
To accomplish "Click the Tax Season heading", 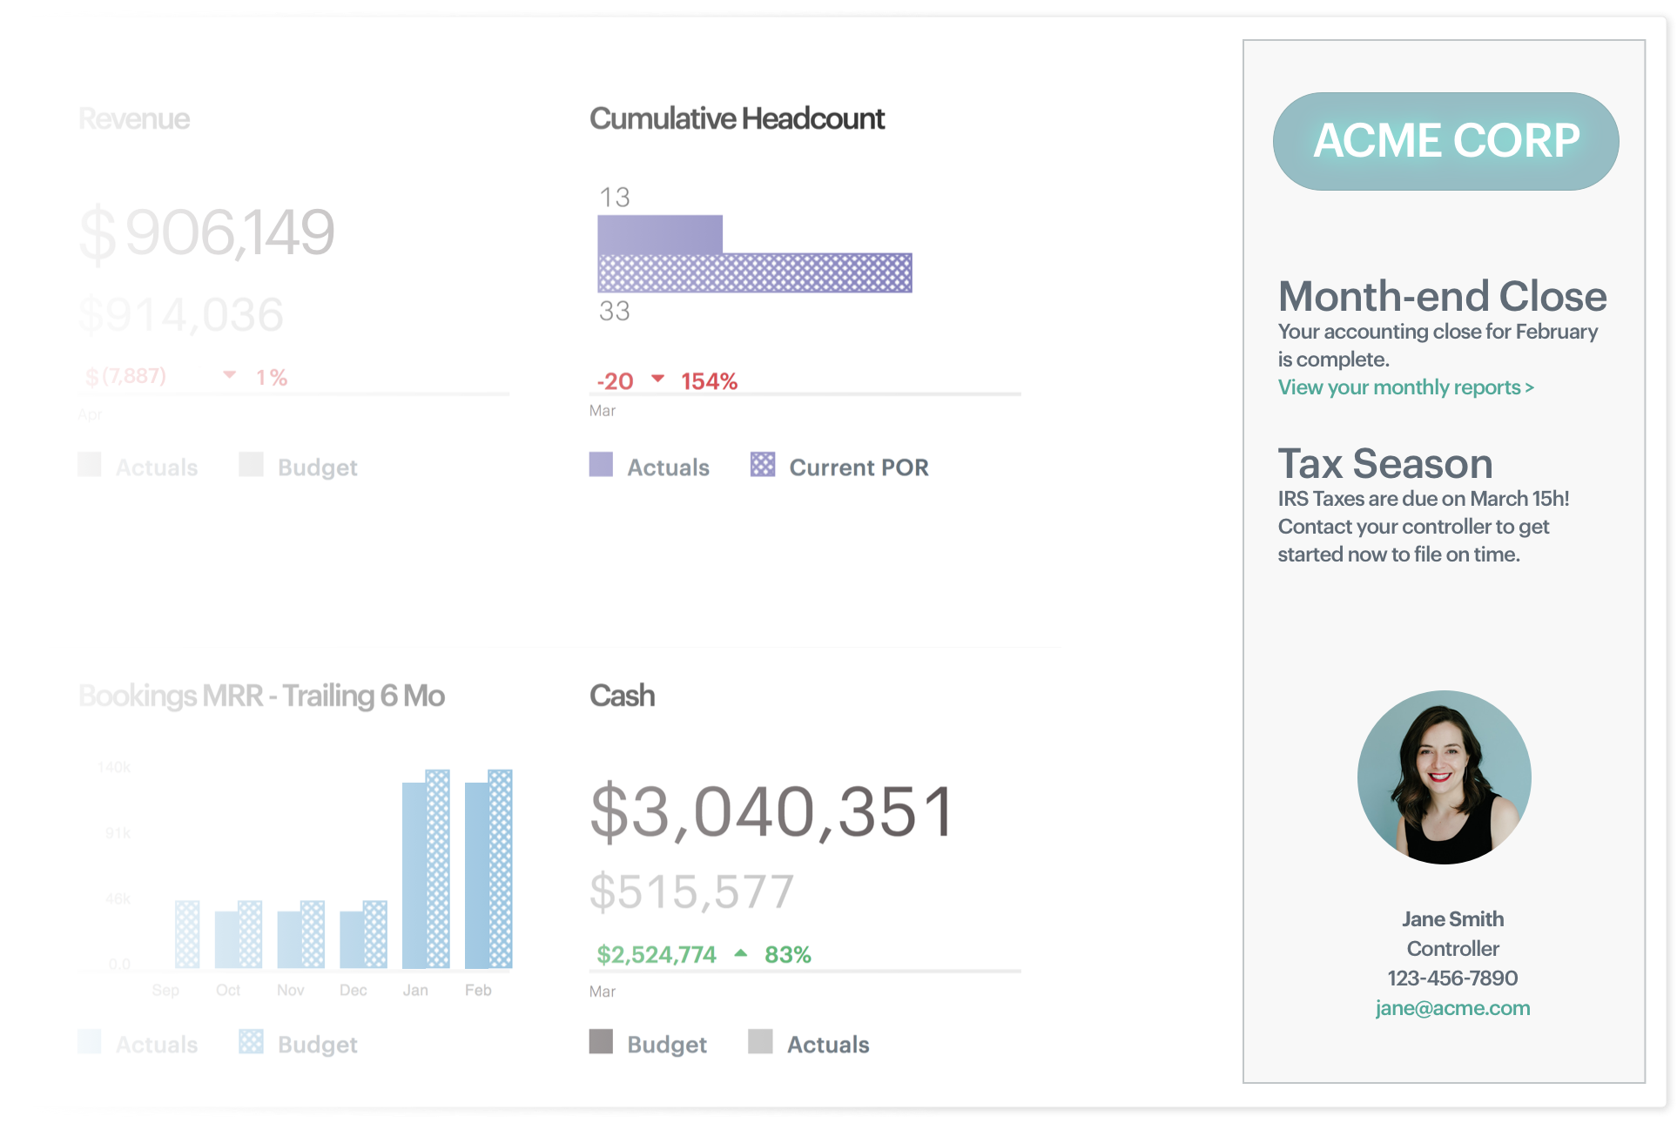I will [x=1385, y=463].
